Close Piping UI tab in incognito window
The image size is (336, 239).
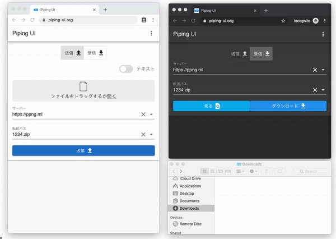tap(255, 11)
